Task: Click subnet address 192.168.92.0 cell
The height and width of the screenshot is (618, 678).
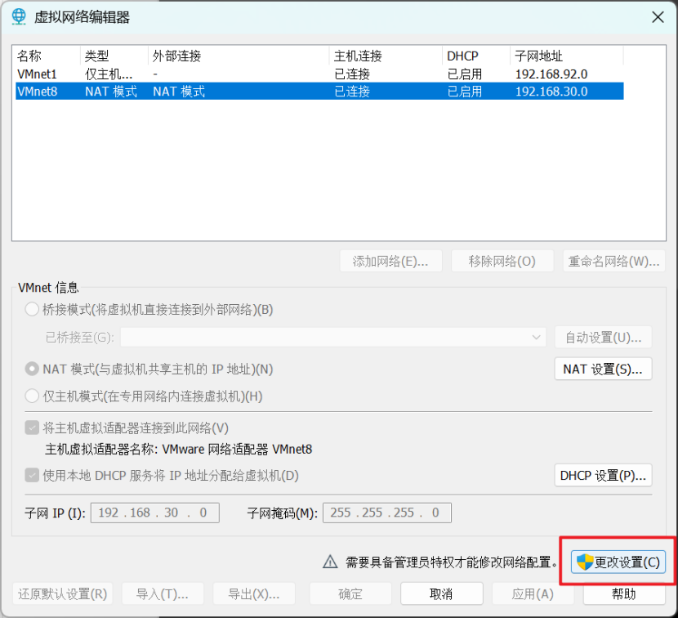Action: coord(551,74)
